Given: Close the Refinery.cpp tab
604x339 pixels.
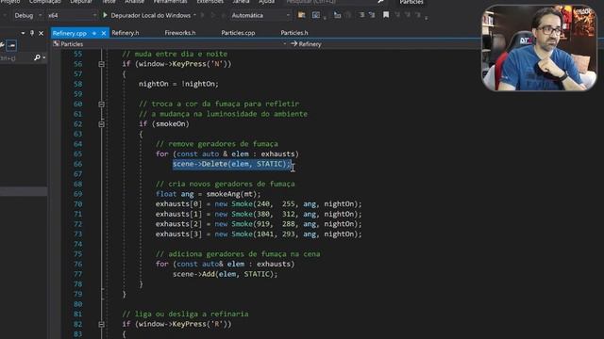Looking at the screenshot, I should click(x=104, y=34).
